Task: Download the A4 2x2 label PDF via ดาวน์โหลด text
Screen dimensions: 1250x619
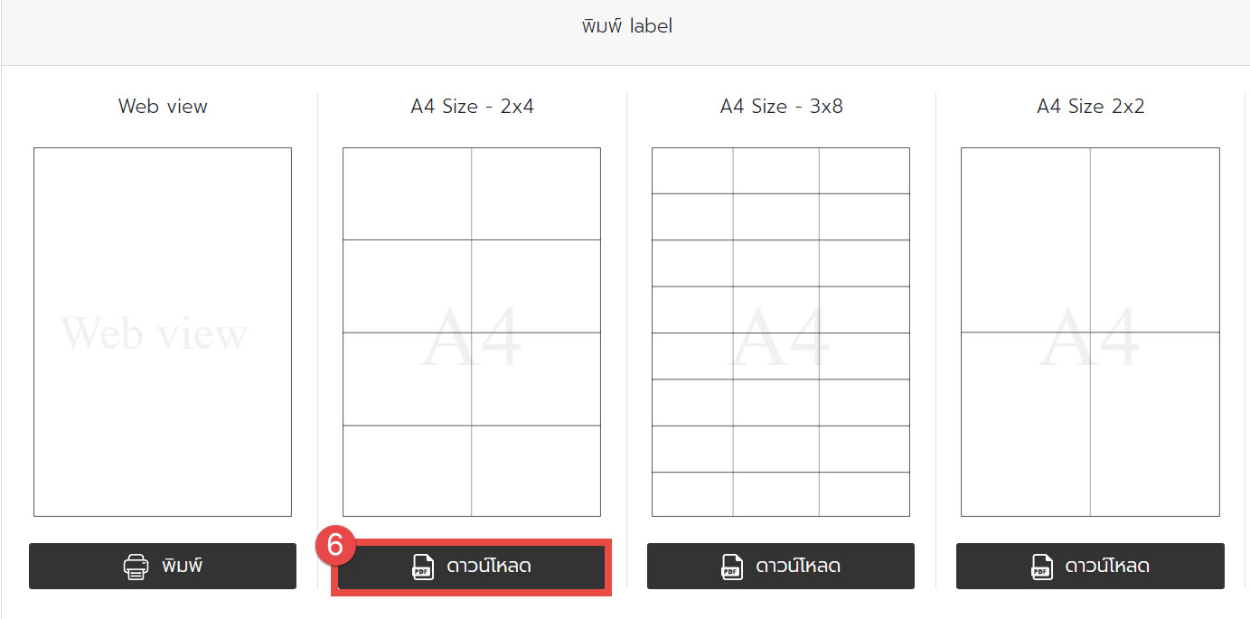Action: 1108,567
